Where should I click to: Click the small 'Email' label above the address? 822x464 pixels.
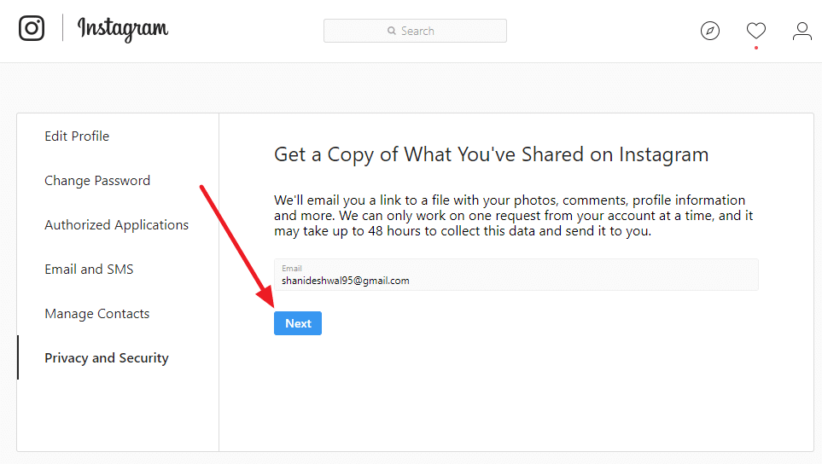coord(292,268)
